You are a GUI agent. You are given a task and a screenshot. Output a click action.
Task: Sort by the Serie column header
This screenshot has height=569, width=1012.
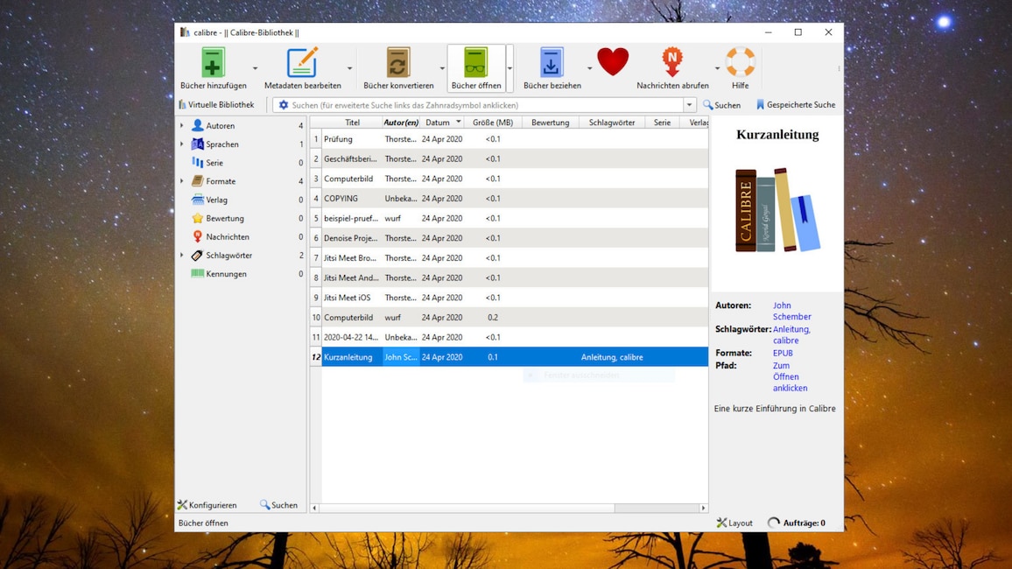[x=662, y=123]
